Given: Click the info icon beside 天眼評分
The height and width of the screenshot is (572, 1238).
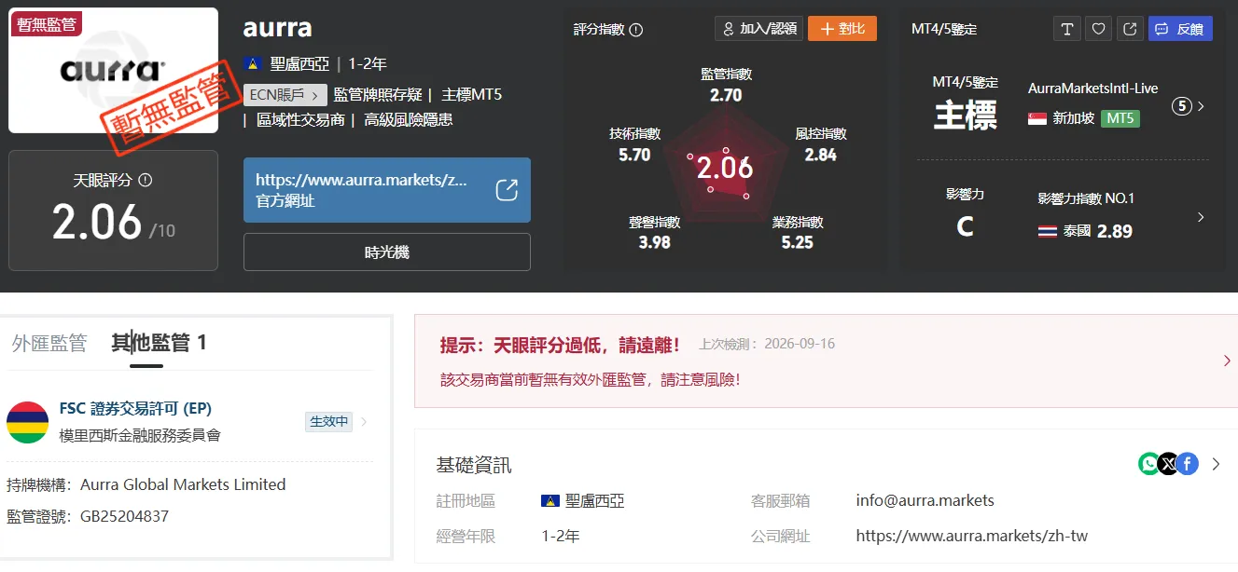Looking at the screenshot, I should 145,181.
